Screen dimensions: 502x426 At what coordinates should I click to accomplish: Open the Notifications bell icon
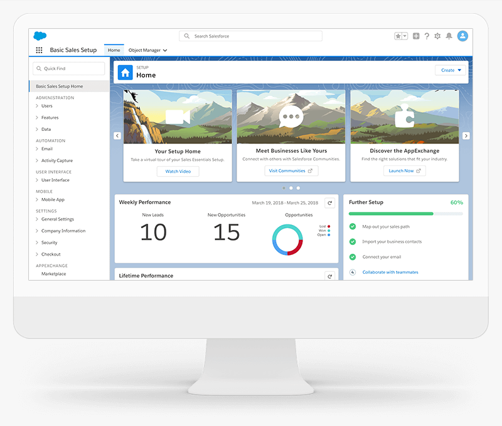(x=449, y=36)
